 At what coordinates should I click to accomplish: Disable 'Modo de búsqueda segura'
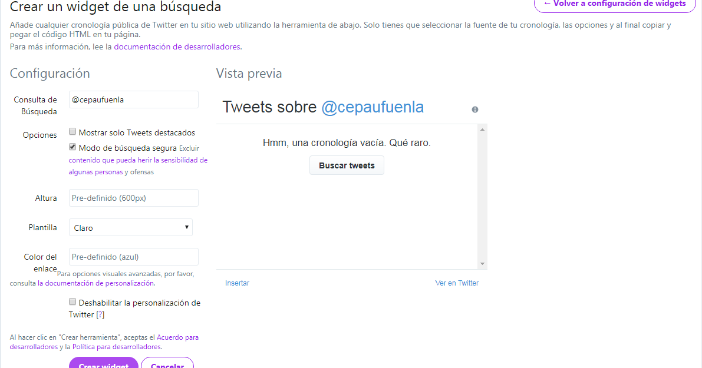[72, 147]
